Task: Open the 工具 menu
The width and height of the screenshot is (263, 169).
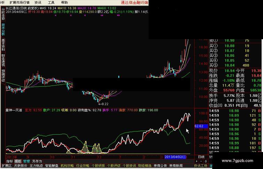Action: click(51, 2)
